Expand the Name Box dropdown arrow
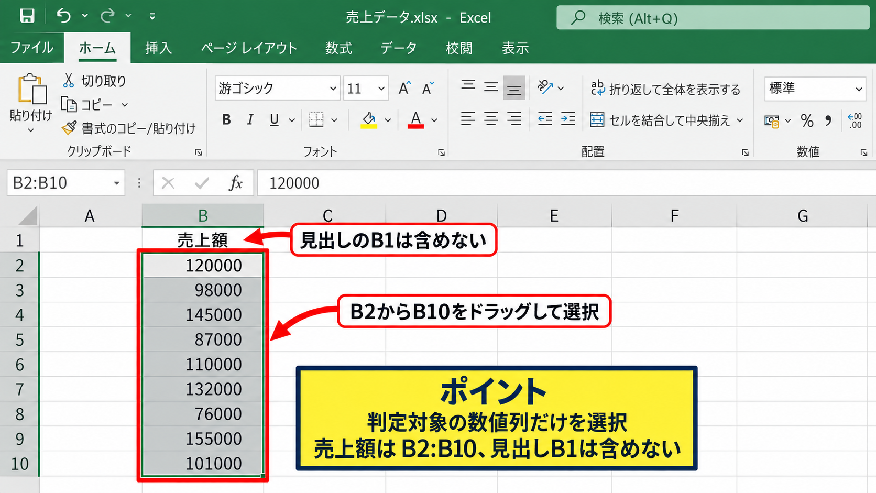Viewport: 876px width, 493px height. click(116, 183)
